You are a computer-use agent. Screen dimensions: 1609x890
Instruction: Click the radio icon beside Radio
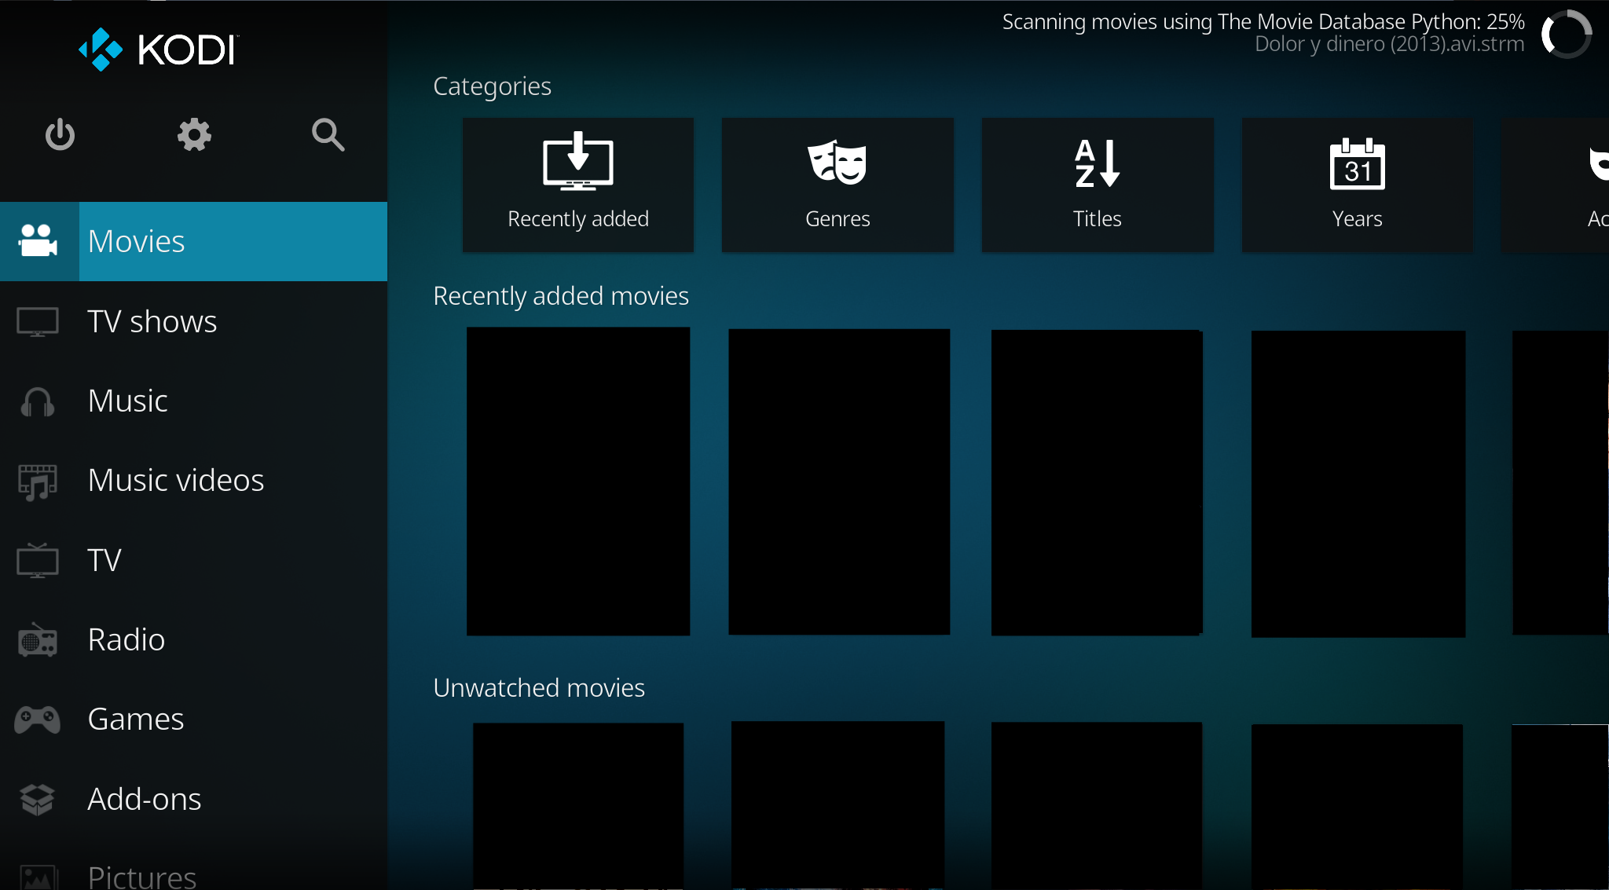38,640
